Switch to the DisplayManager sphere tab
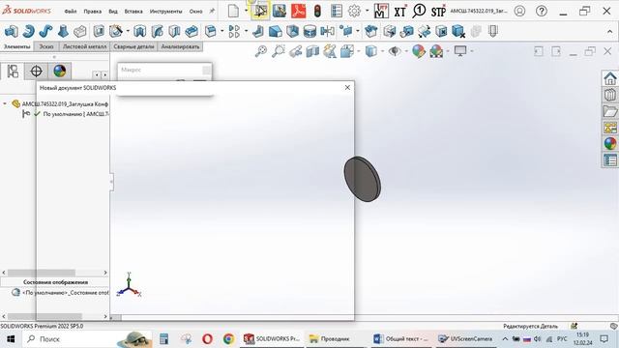 (x=60, y=71)
